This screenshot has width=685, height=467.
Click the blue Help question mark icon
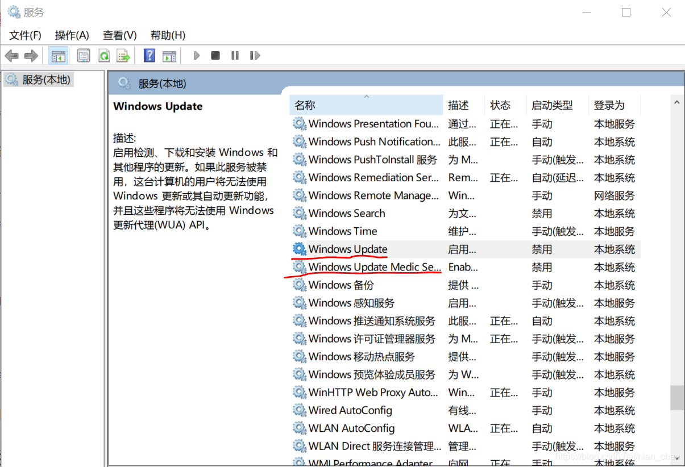click(150, 56)
